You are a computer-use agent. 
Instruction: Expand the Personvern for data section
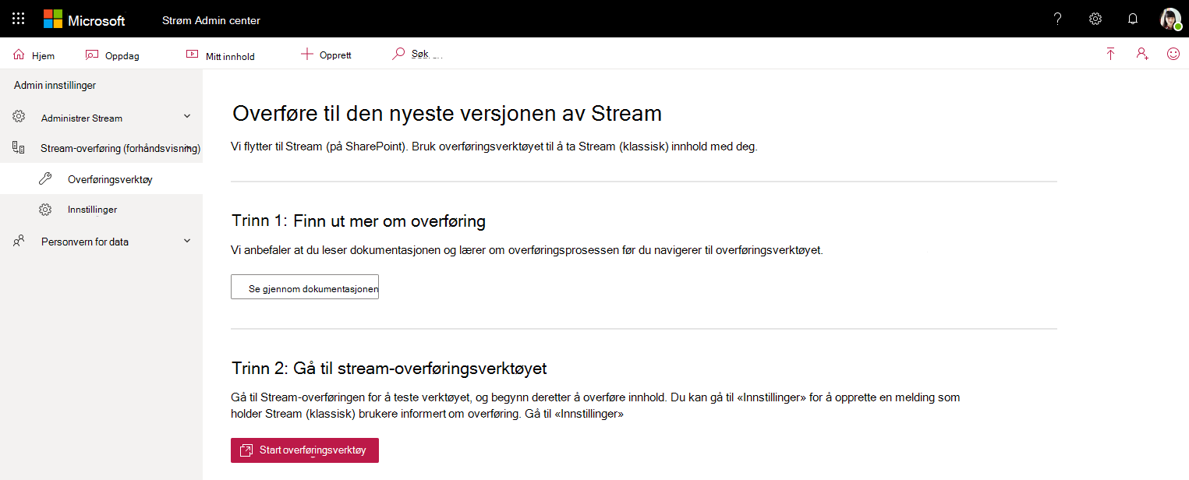tap(186, 241)
